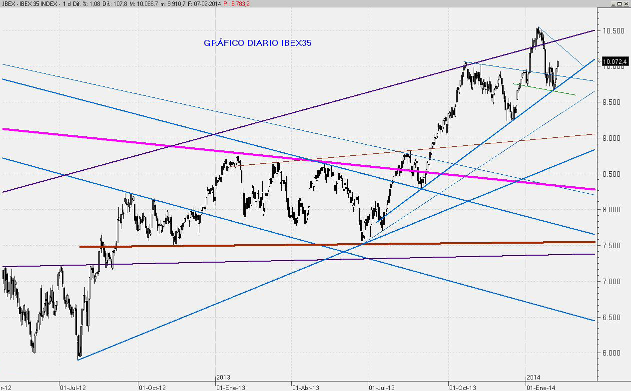
Task: Maximize the IBEX 35 chart window
Action: tap(620, 3)
